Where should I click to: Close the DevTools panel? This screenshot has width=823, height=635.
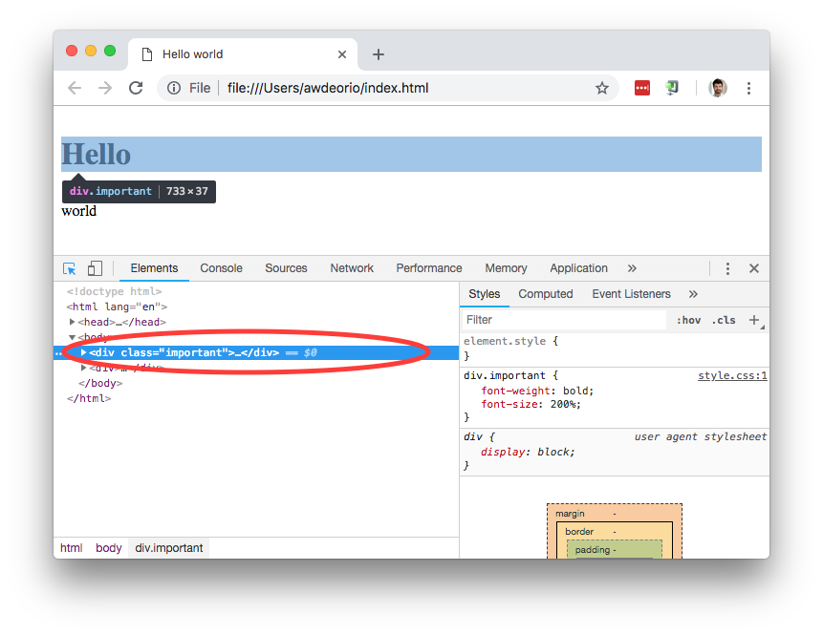pos(753,268)
